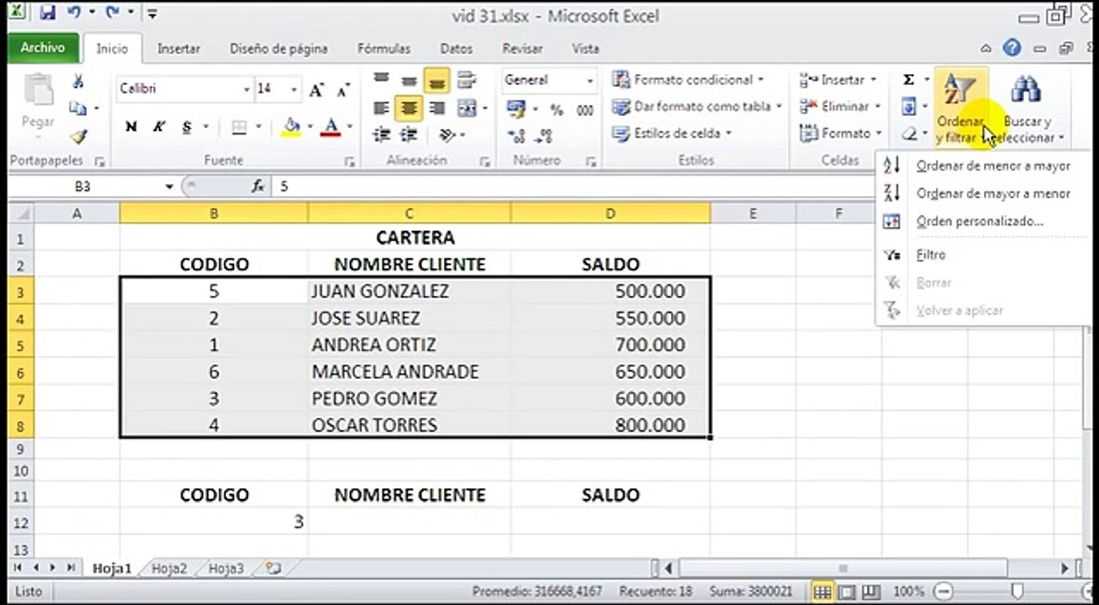Click the insert function fx button
Viewport: 1099px width, 605px height.
[x=258, y=187]
